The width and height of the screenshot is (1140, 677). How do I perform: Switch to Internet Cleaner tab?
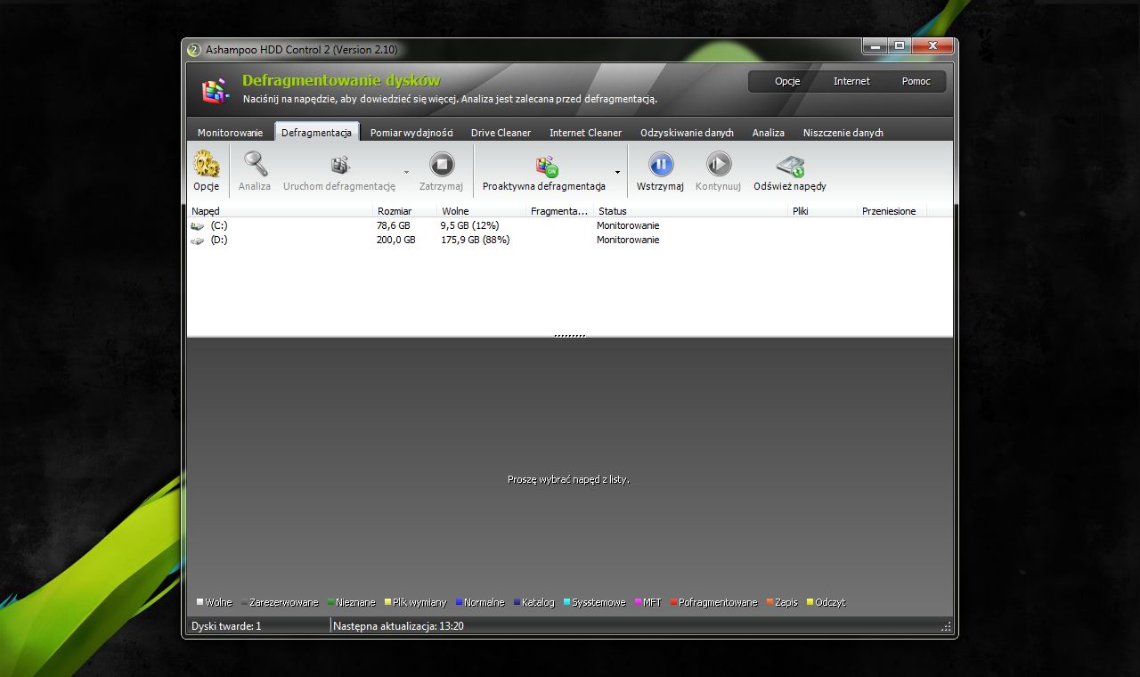[x=585, y=133]
